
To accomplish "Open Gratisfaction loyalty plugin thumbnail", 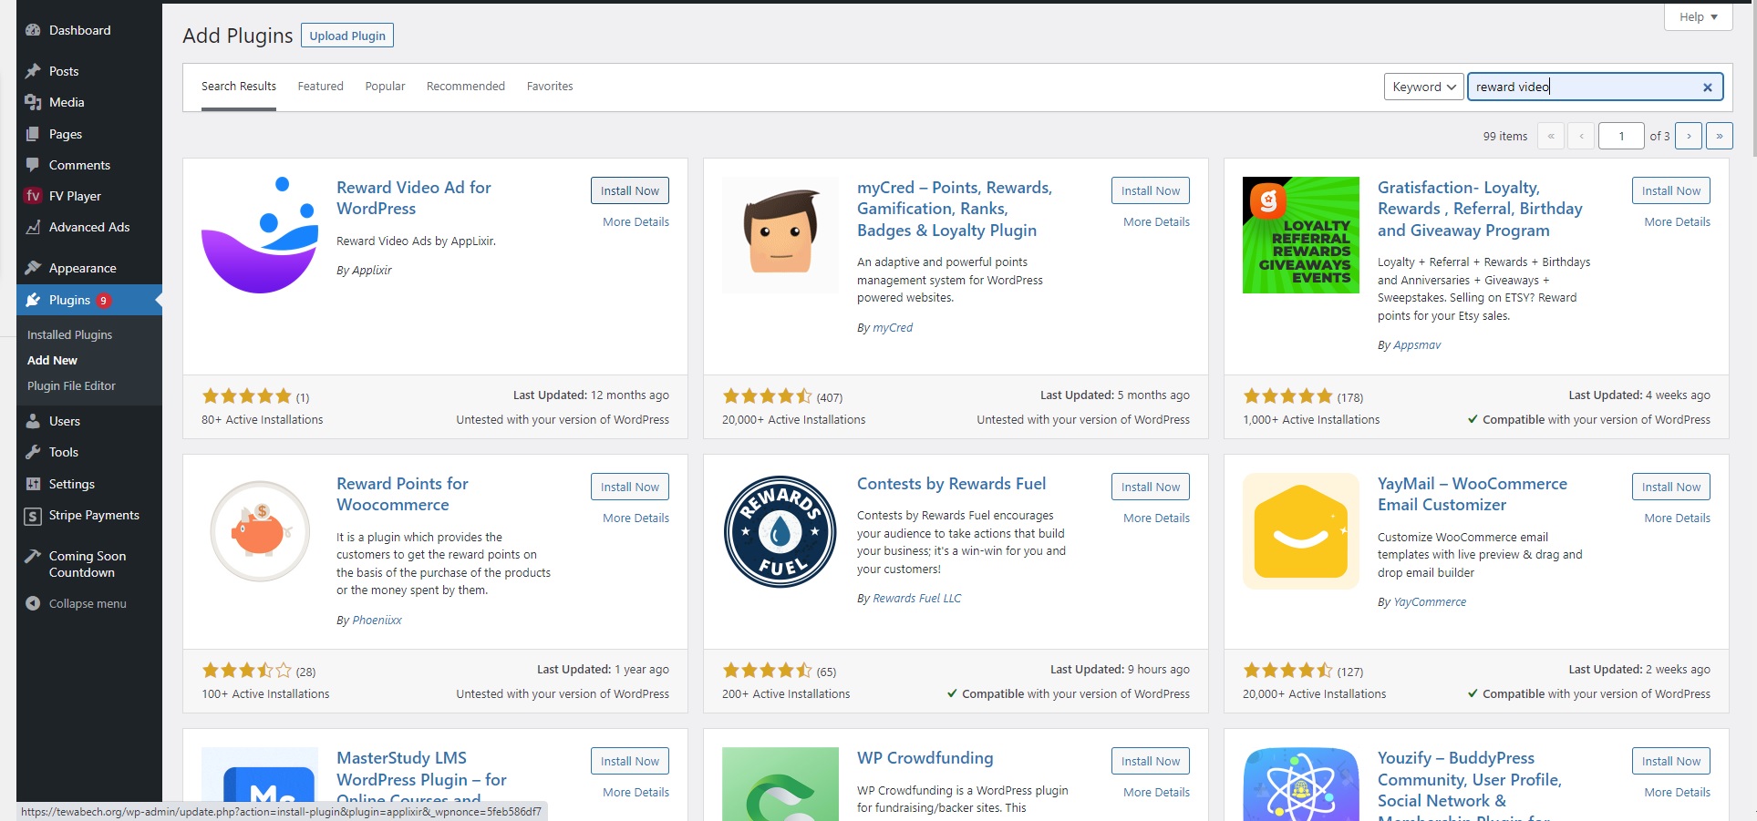I will pyautogui.click(x=1301, y=235).
